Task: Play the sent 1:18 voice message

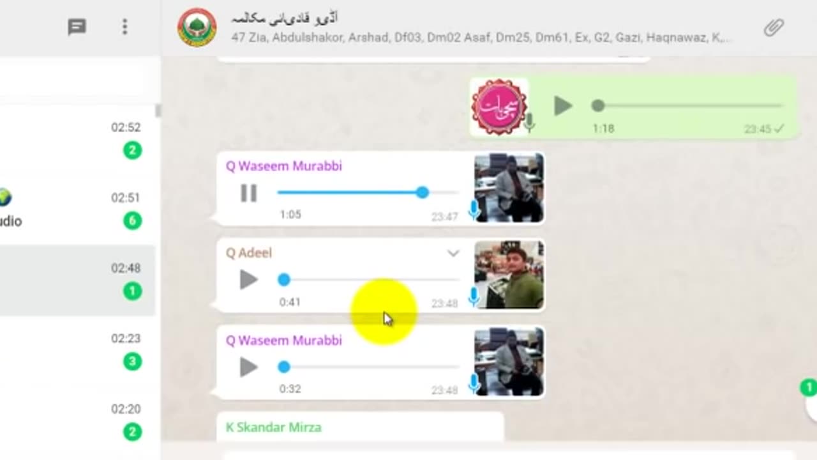Action: pos(562,106)
